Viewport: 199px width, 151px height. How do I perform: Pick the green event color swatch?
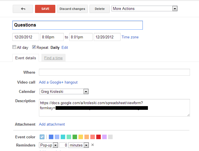tap(75, 137)
